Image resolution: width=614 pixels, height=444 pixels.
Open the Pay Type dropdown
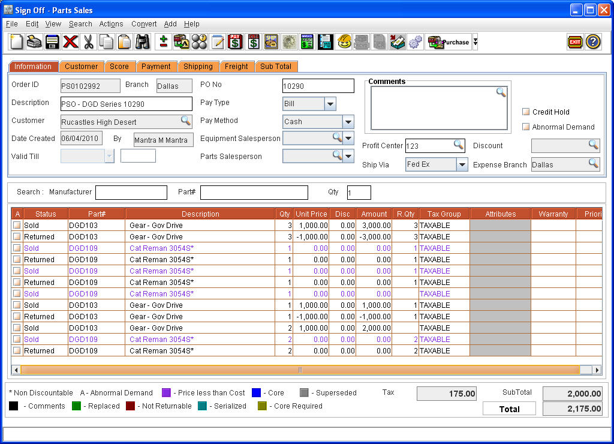[330, 104]
